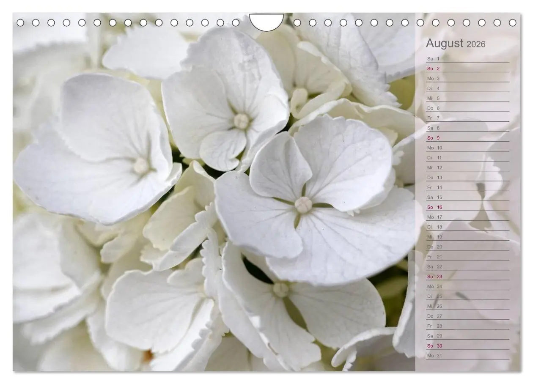The image size is (533, 384).
Task: Select the red Sunday So 2 entry
Action: [x=432, y=68]
